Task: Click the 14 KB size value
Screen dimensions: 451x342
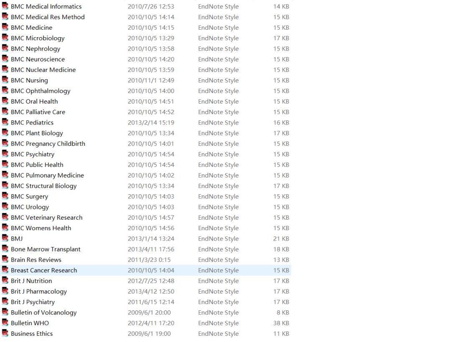Action: coord(281,6)
